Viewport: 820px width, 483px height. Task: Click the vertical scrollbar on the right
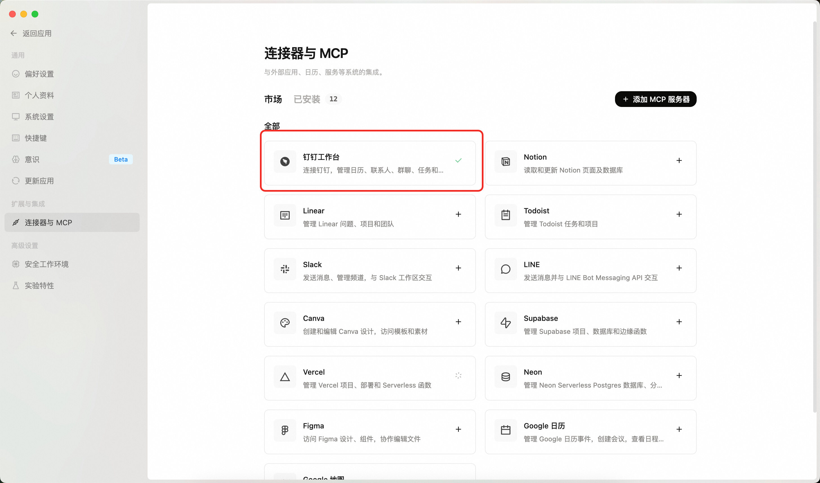tap(815, 217)
